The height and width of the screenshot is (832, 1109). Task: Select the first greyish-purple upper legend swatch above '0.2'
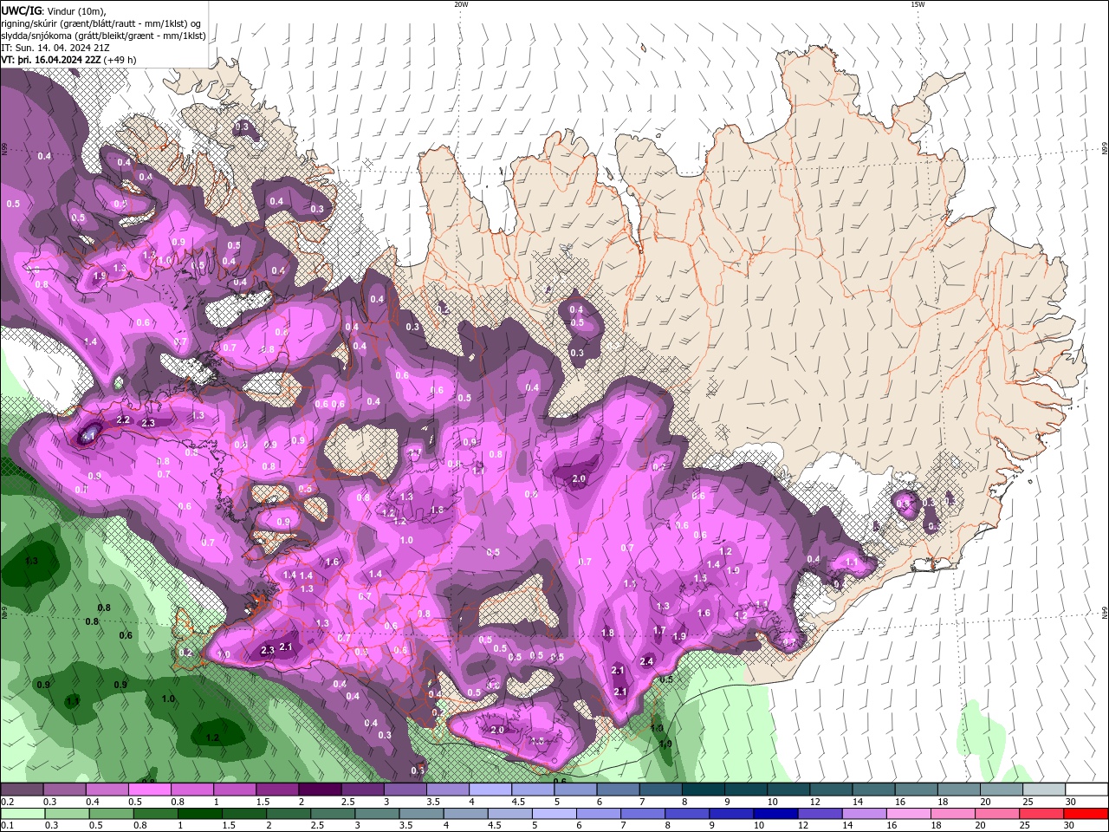22,789
